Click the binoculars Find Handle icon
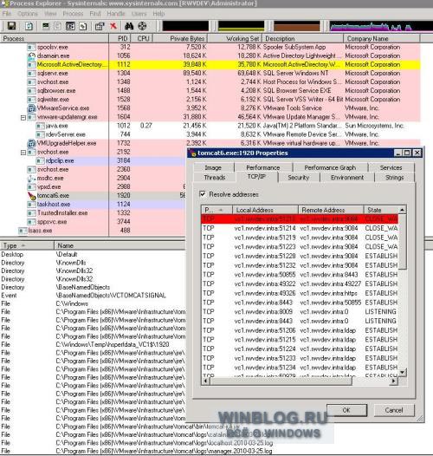The height and width of the screenshot is (456, 433). click(x=129, y=26)
